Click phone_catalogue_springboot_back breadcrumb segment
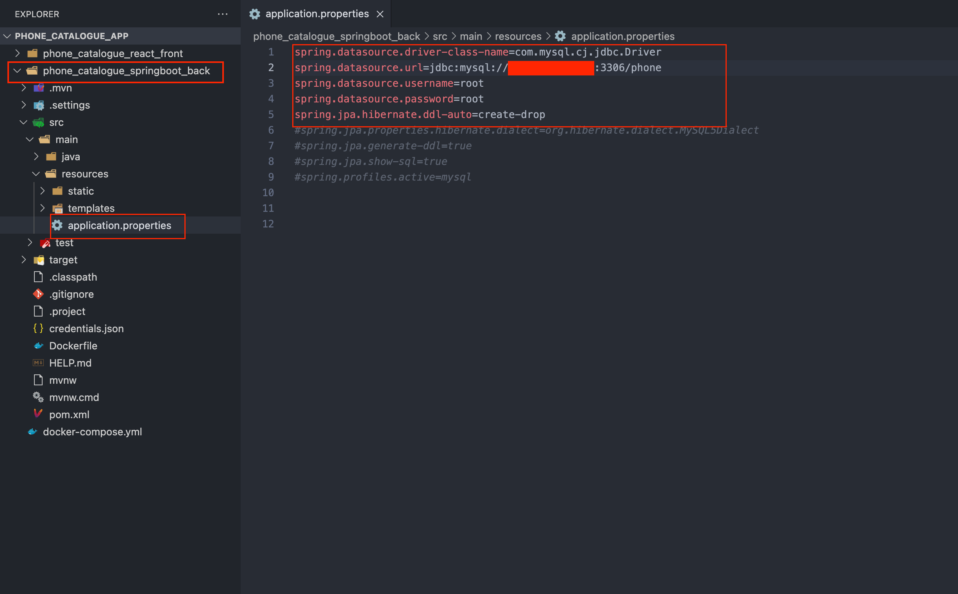958x594 pixels. [x=336, y=36]
